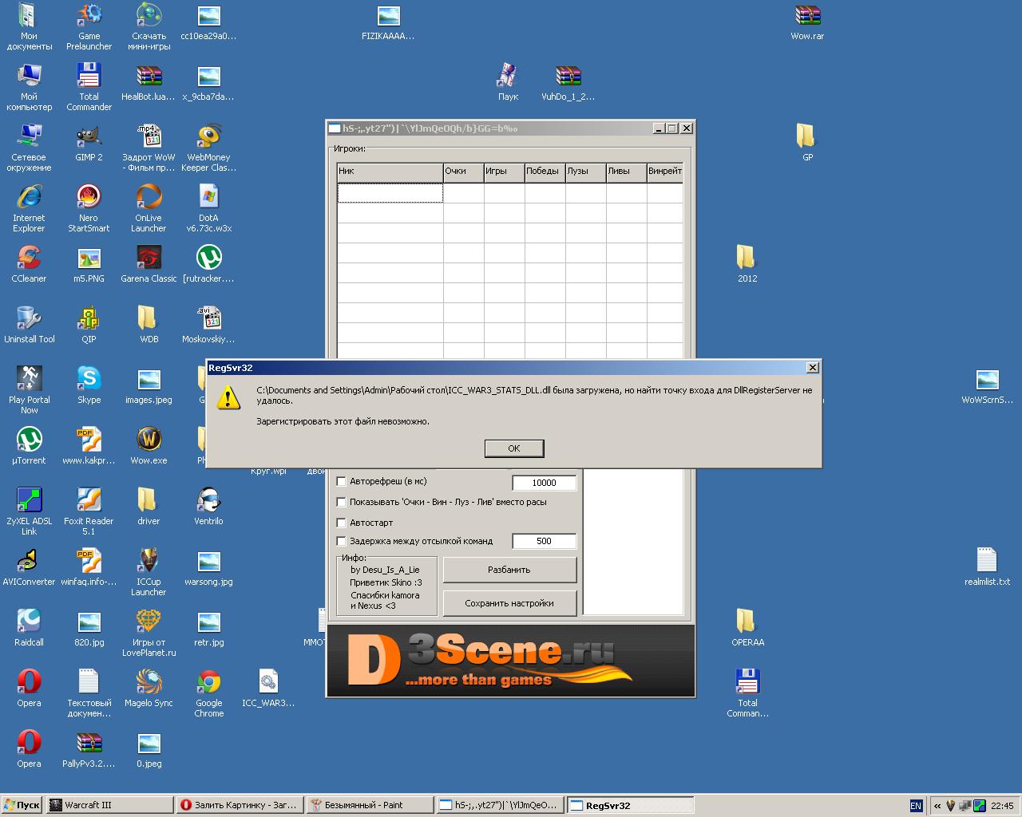Confirm the RegSvr32 error with OK

(514, 448)
